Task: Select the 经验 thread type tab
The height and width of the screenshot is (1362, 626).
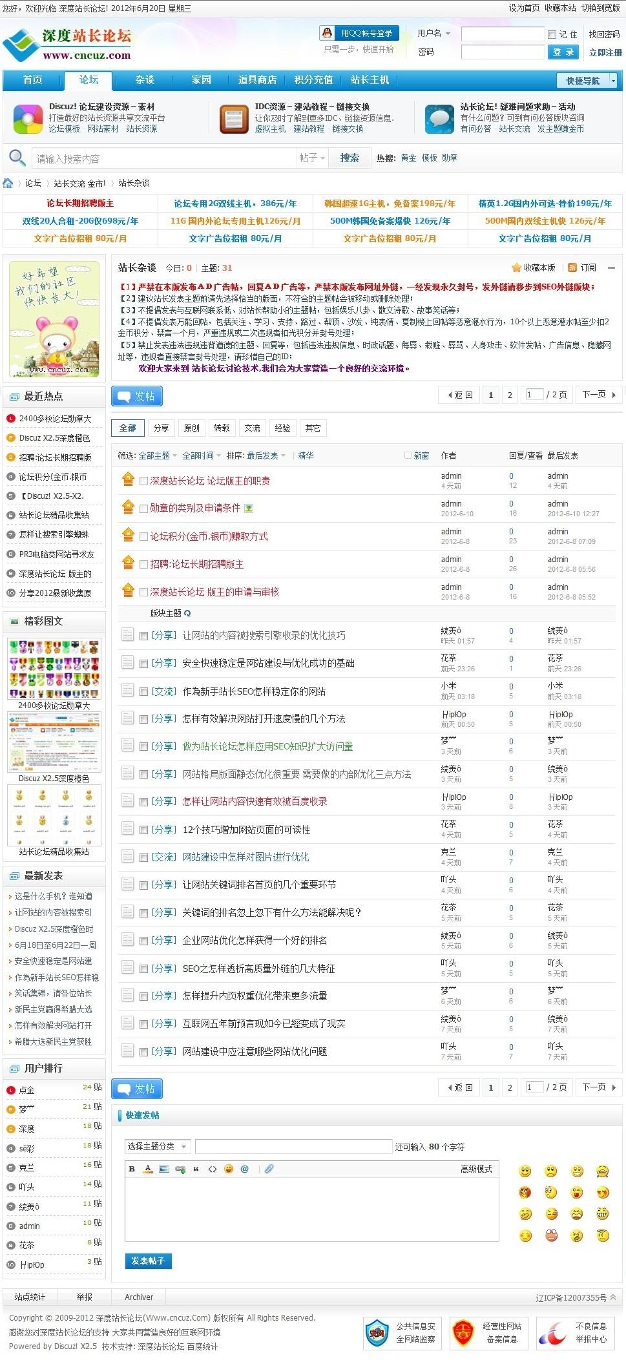Action: [282, 428]
